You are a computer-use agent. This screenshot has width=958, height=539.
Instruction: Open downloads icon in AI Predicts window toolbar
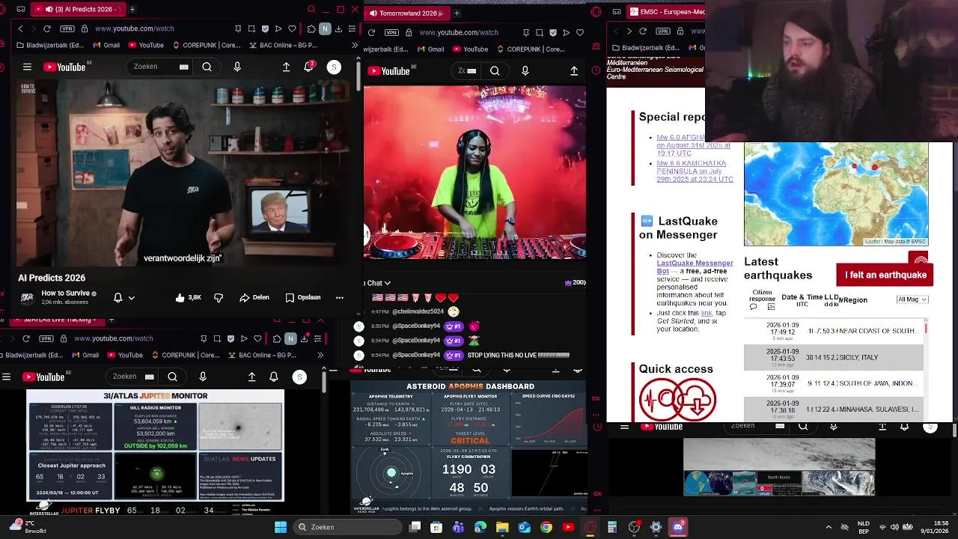(x=338, y=28)
